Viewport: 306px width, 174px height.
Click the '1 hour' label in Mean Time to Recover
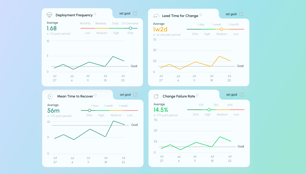click(x=95, y=106)
